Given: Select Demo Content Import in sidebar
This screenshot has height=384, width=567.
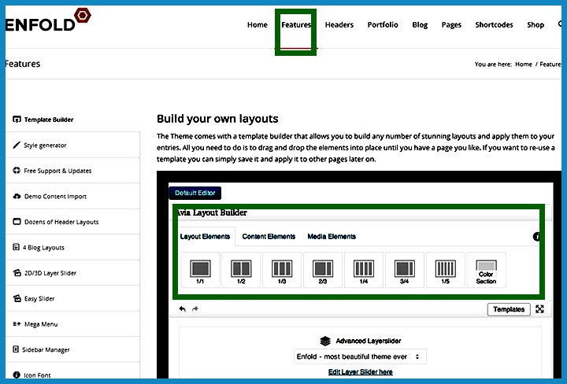Looking at the screenshot, I should [x=72, y=196].
